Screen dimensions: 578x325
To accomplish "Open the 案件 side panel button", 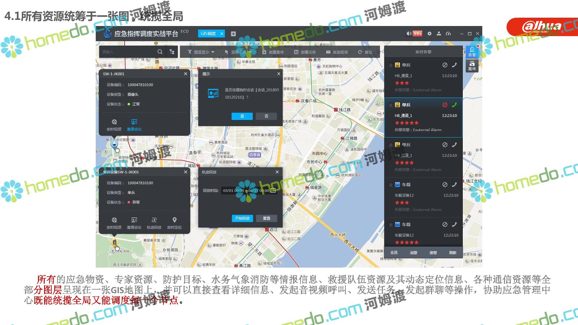I will click(472, 65).
